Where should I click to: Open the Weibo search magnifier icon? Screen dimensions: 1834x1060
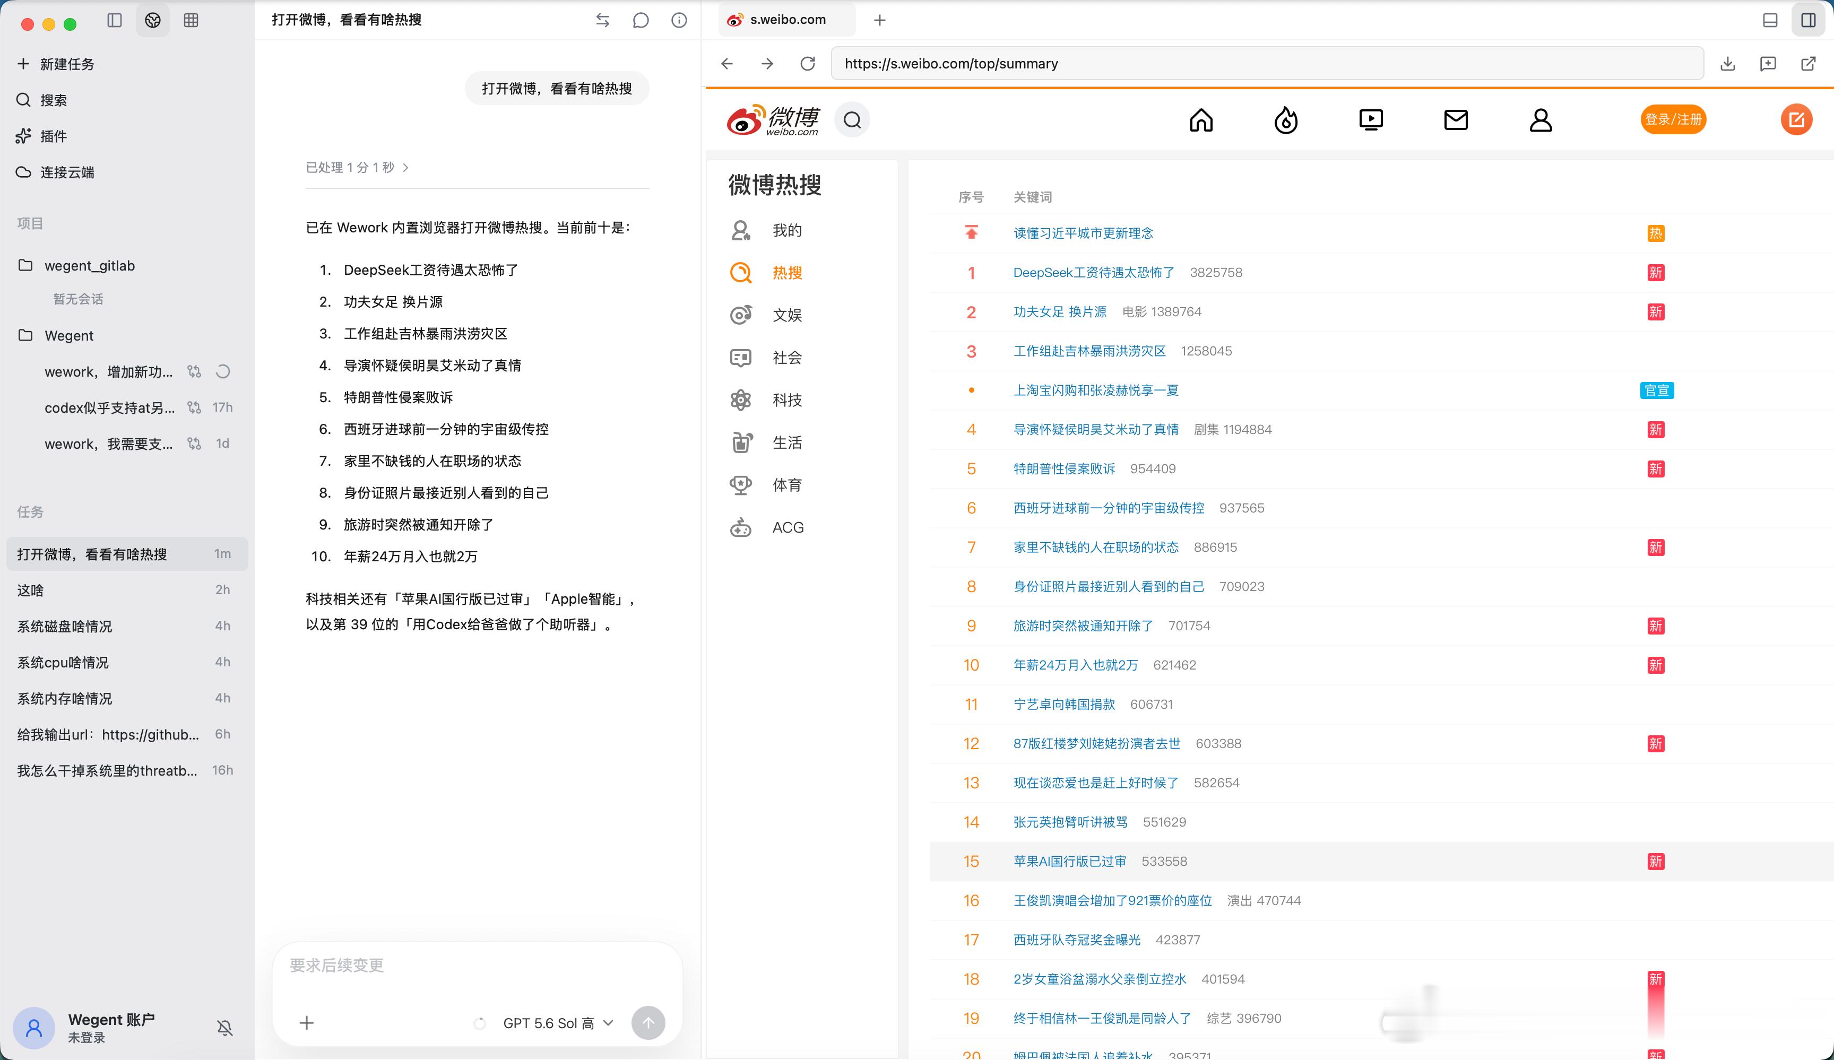click(852, 120)
